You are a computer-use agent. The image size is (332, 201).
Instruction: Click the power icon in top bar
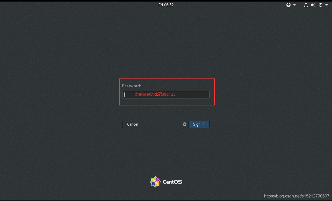tap(321, 5)
